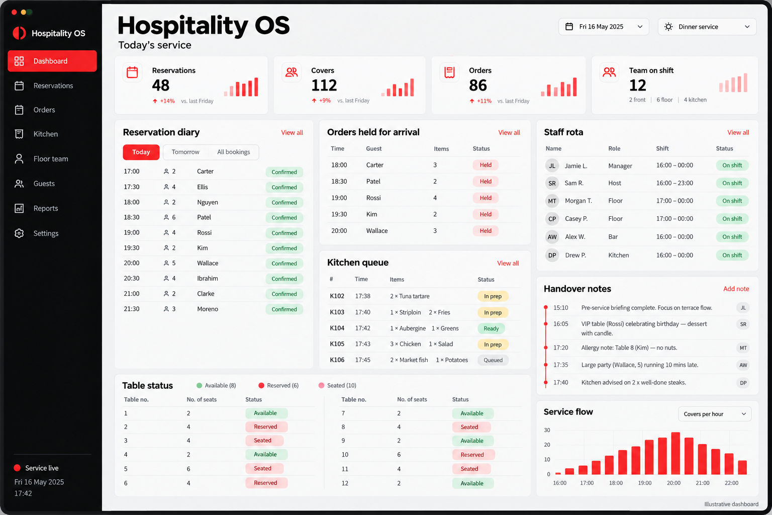Click the Confirmed badge for Nguyen

pos(284,203)
